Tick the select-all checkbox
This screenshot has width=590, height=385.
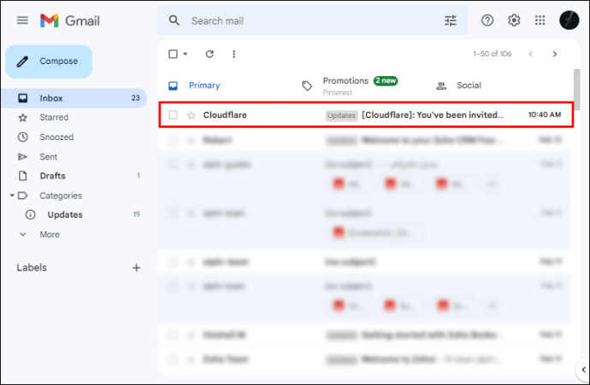[x=173, y=54]
